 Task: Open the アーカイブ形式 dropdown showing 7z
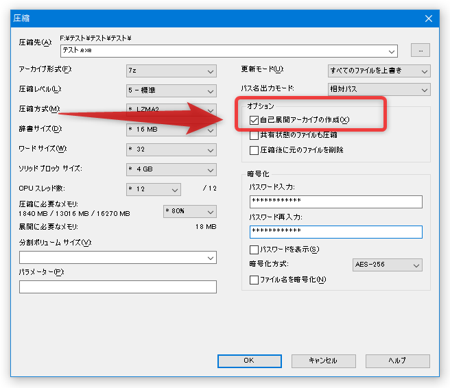pos(171,71)
